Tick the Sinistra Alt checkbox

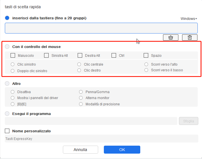pos(46,55)
